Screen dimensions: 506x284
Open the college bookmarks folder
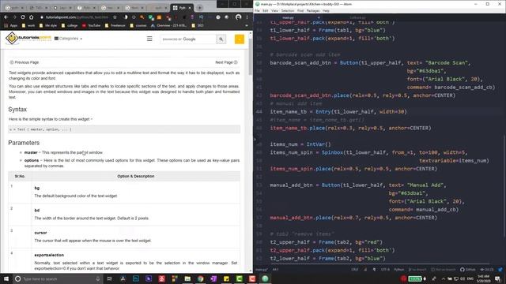[70, 25]
